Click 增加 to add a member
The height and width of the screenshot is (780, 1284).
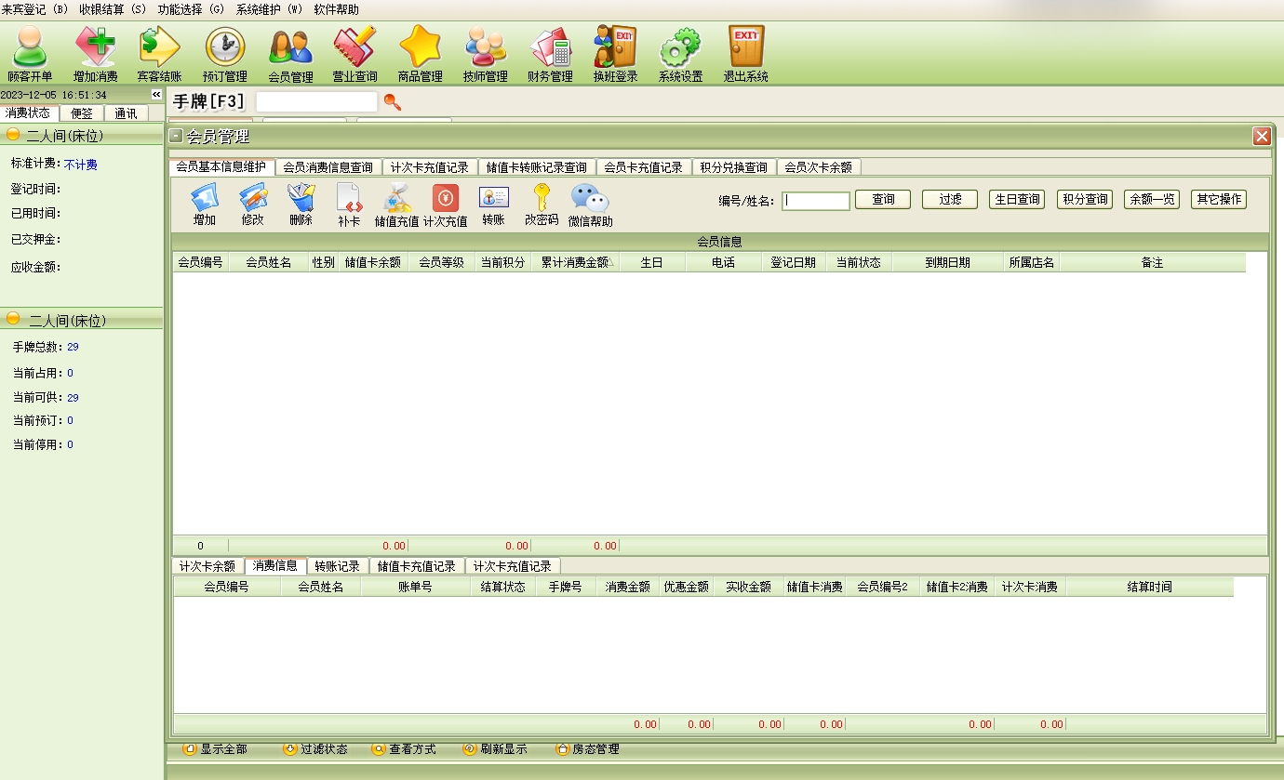[x=204, y=205]
